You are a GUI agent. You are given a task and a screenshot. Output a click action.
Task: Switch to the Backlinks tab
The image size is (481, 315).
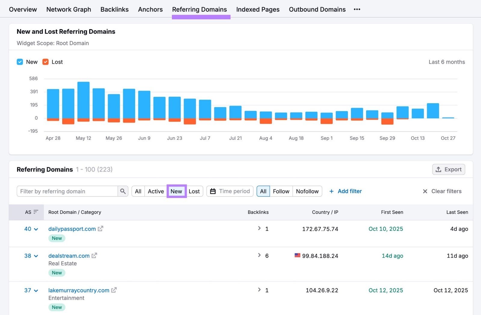point(115,9)
